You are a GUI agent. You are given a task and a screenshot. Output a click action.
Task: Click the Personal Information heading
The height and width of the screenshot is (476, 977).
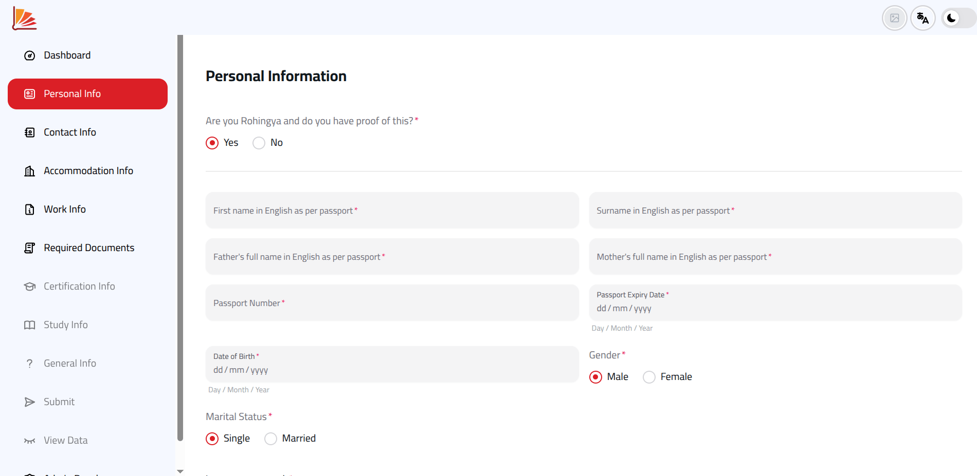click(276, 76)
